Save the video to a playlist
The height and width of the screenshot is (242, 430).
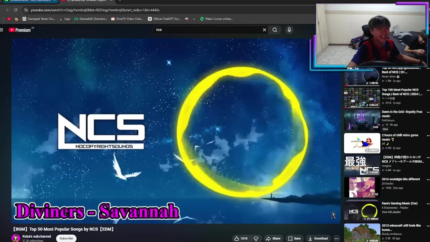point(294,239)
